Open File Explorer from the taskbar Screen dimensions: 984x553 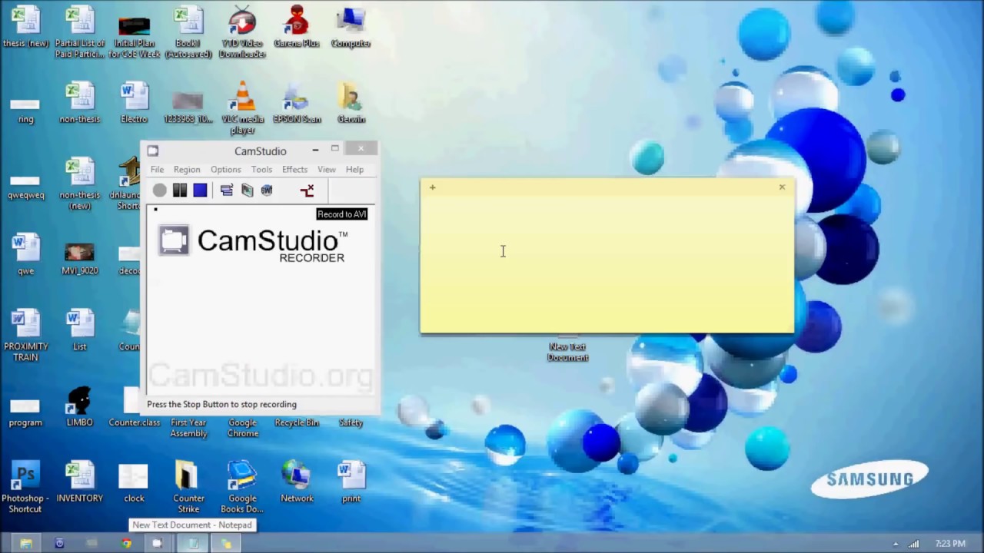click(x=25, y=543)
